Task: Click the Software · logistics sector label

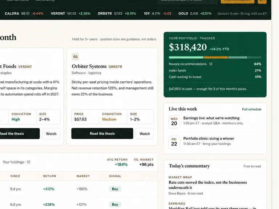Action: 86,73
